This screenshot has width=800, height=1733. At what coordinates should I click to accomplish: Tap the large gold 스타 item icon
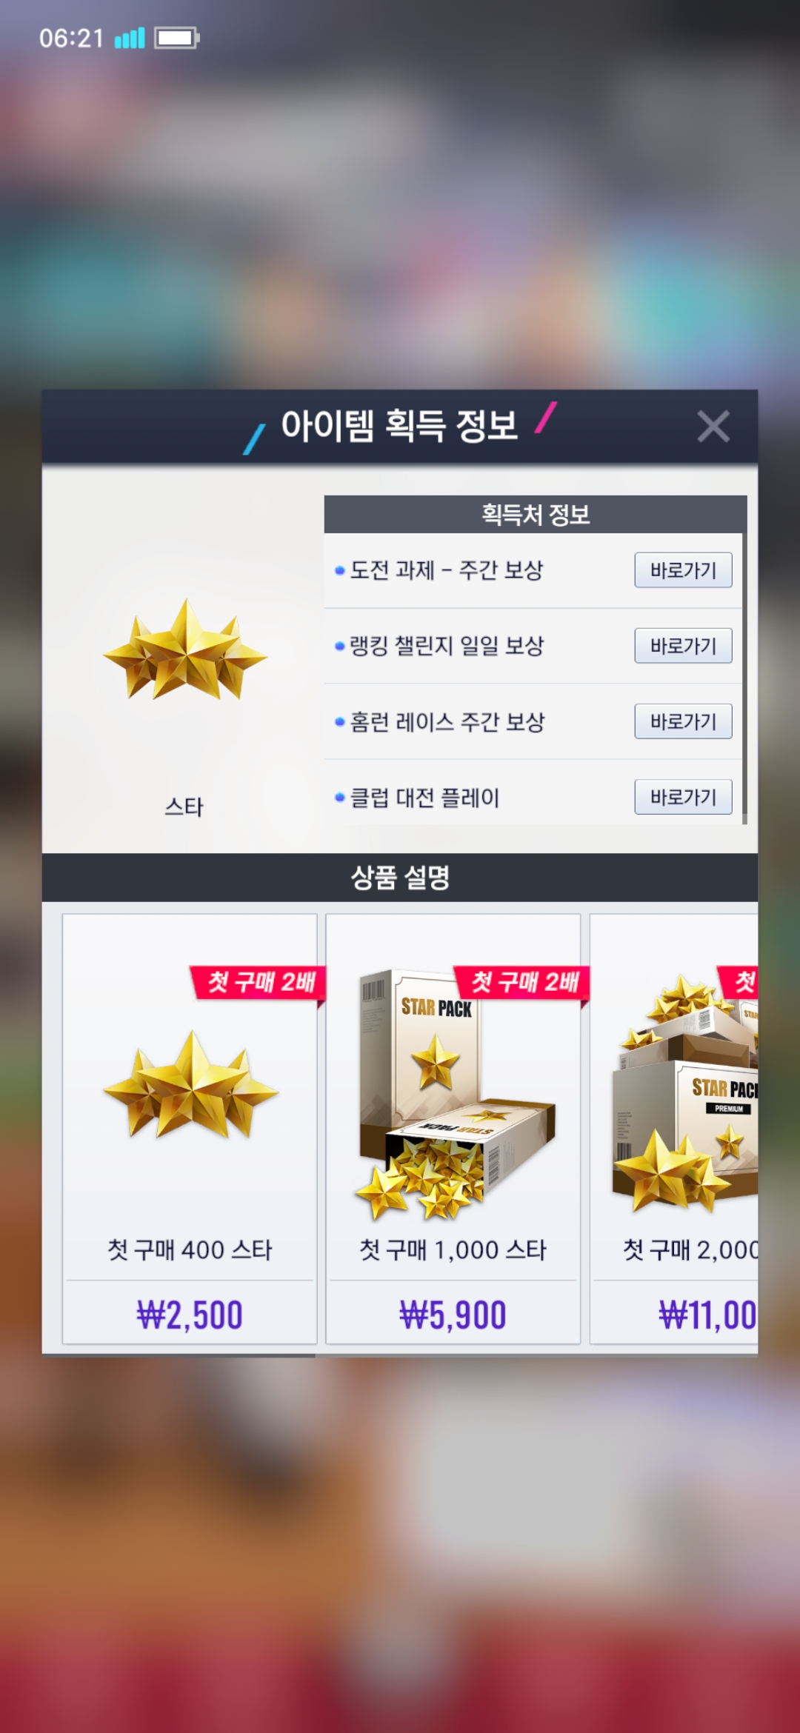(x=185, y=650)
